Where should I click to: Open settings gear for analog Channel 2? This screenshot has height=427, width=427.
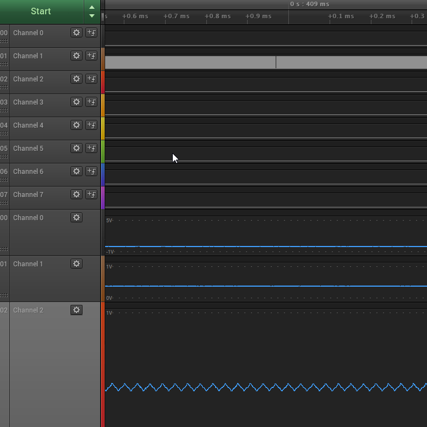coord(76,310)
